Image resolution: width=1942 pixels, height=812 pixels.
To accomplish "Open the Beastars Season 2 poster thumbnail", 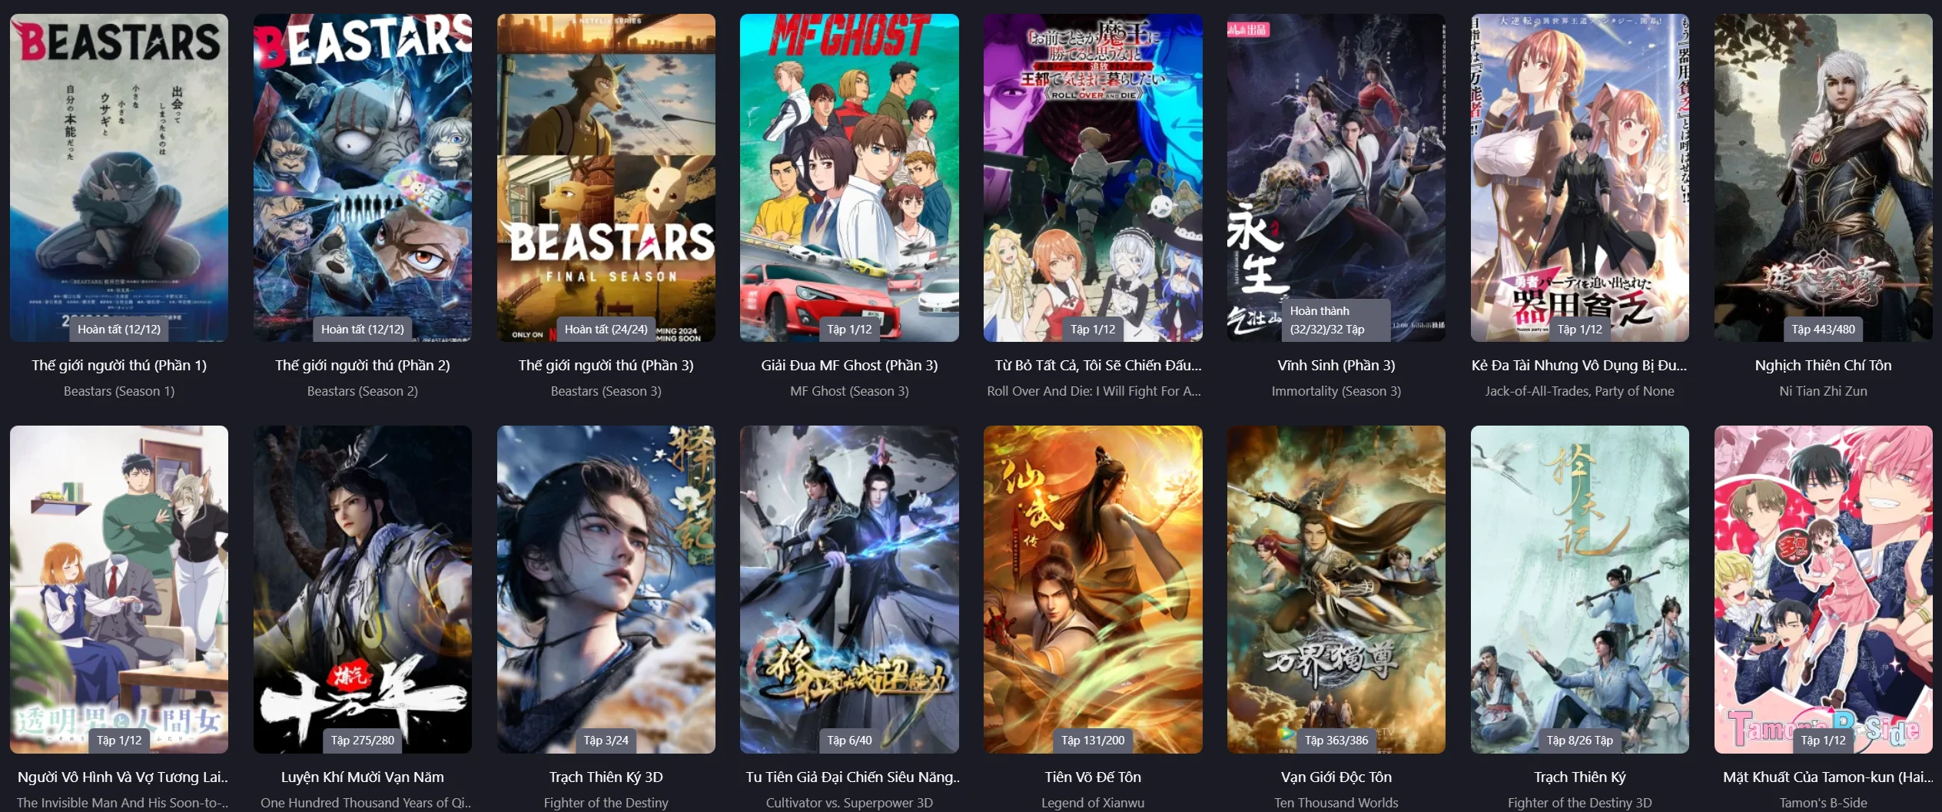I will tap(363, 177).
